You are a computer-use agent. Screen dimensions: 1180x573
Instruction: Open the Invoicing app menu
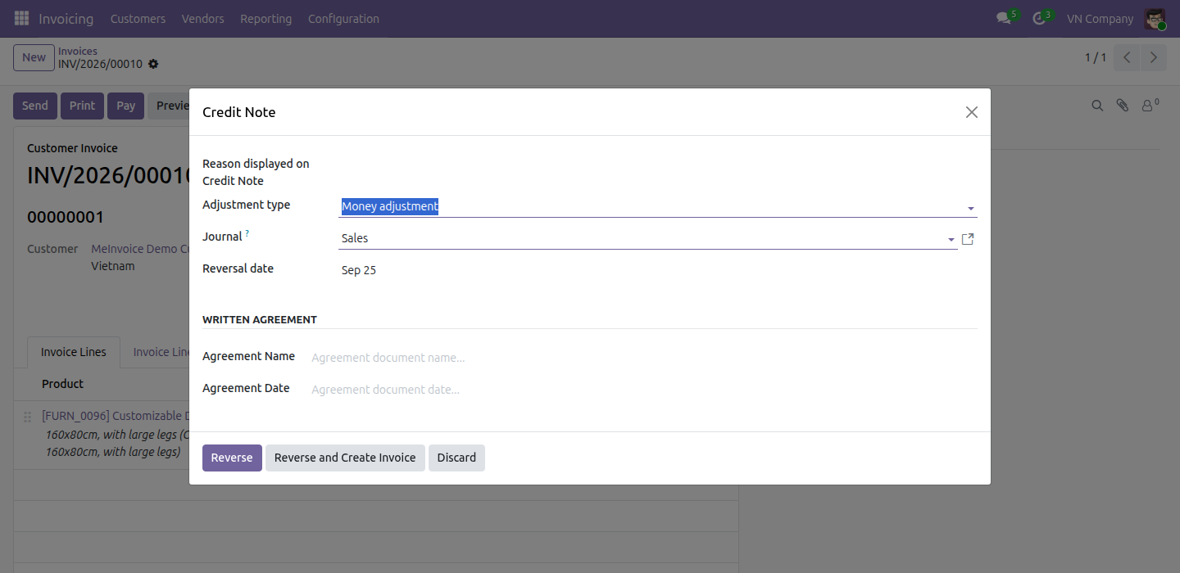coord(66,18)
